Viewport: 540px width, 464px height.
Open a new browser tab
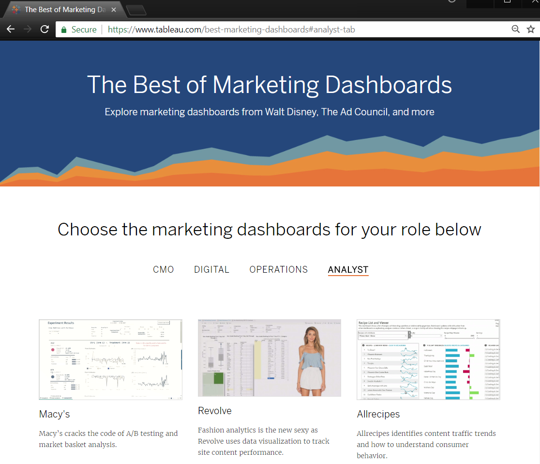tap(137, 9)
